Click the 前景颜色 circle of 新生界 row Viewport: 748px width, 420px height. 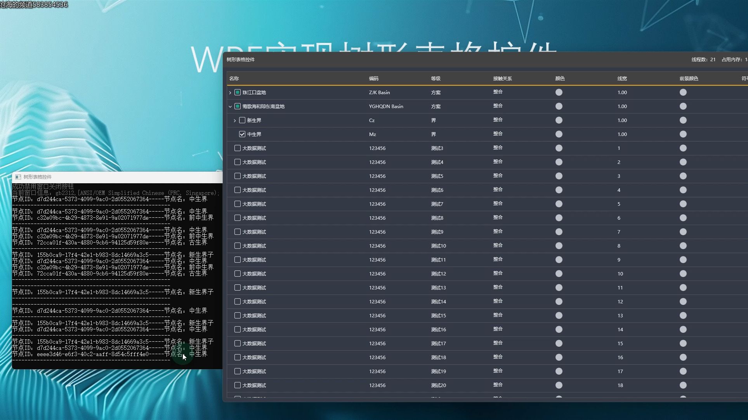[x=683, y=120]
